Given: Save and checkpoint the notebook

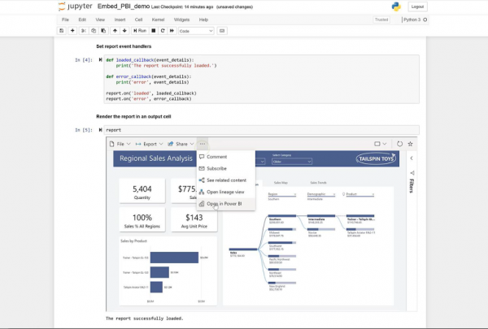Looking at the screenshot, I should point(62,31).
